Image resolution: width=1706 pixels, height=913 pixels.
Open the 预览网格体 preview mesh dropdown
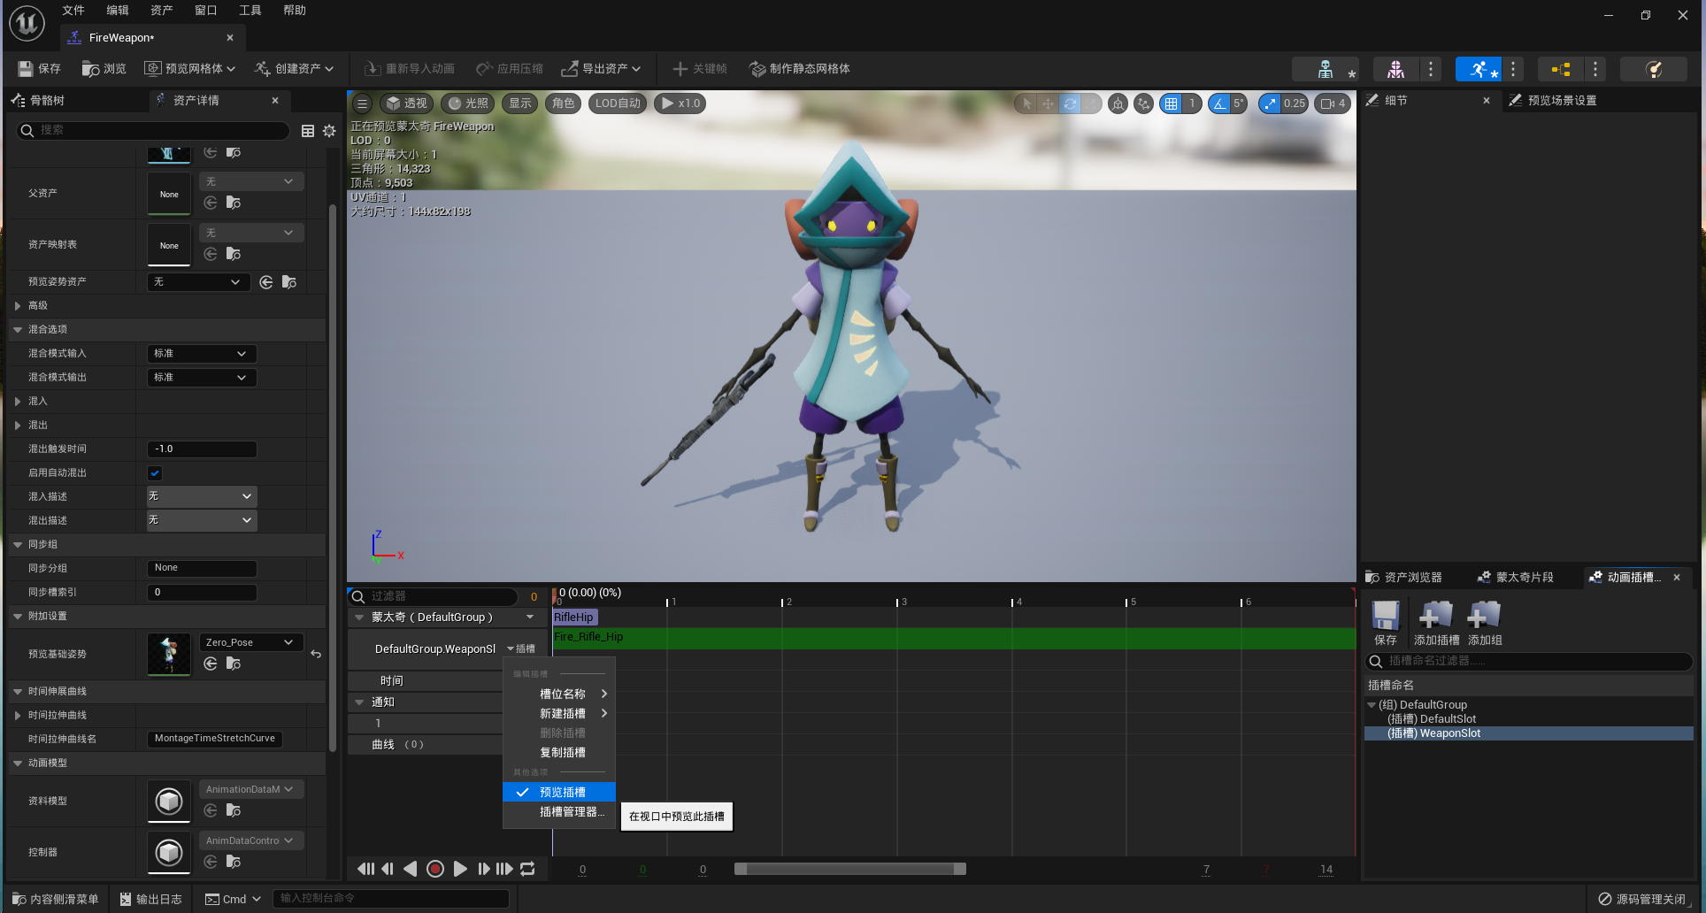pyautogui.click(x=189, y=68)
